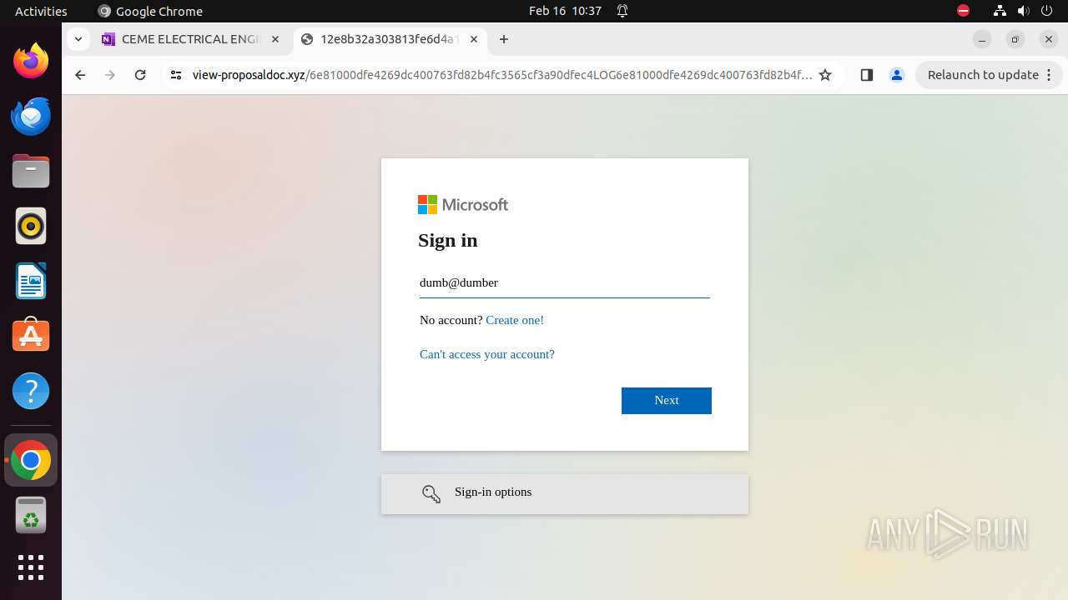The height and width of the screenshot is (600, 1068).
Task: Open the clock Feb 16 10:37 menu
Action: tap(565, 11)
